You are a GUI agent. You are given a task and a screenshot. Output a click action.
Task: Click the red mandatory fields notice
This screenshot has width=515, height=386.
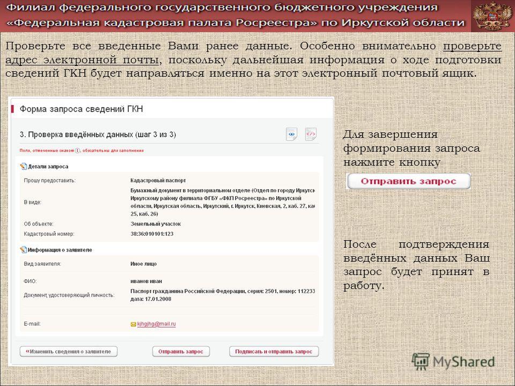82,151
